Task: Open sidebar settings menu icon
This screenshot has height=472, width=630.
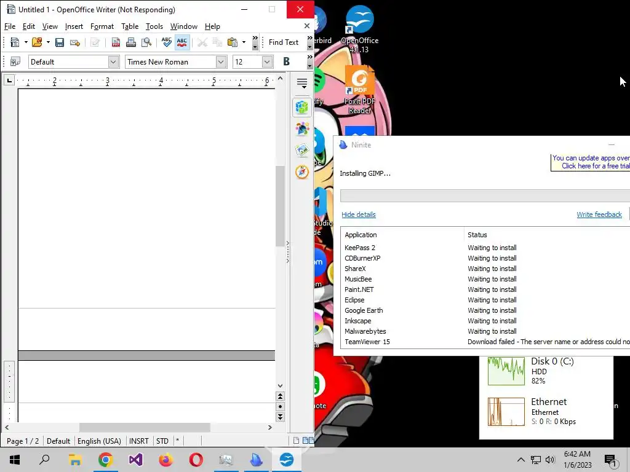Action: (301, 83)
